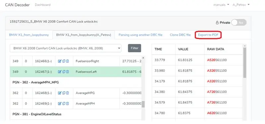Edit the AverageMPG signal
265x124 pixels.
pyautogui.click(x=60, y=93)
